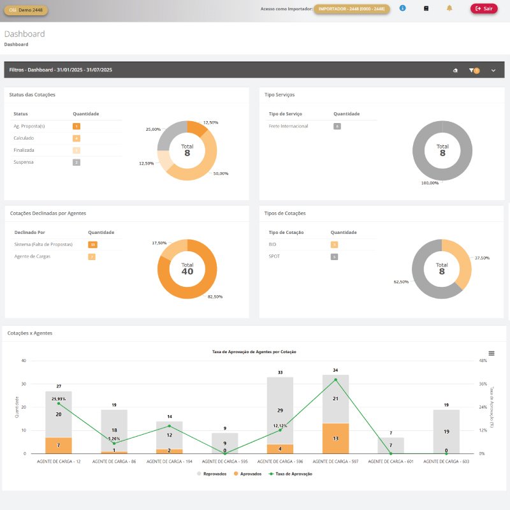Click the clear filters eraser icon

click(455, 70)
